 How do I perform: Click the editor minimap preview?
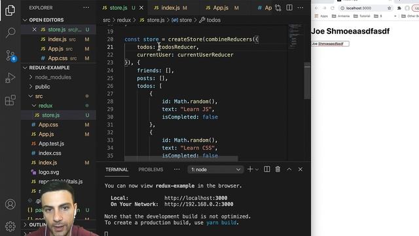point(295,36)
